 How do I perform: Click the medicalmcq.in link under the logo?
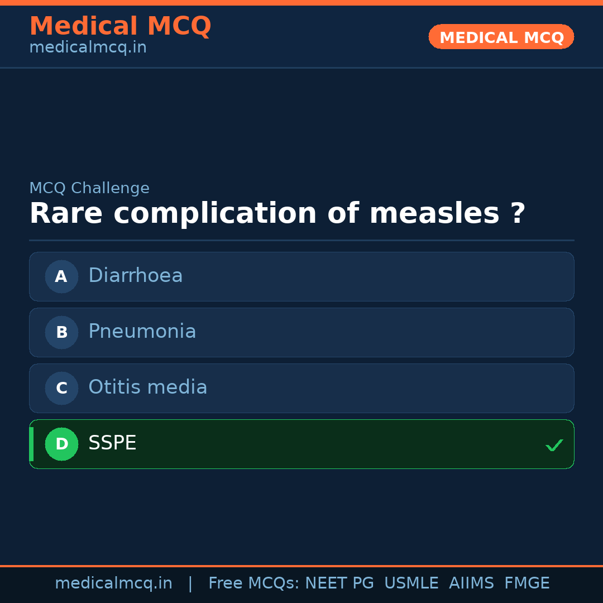point(88,47)
